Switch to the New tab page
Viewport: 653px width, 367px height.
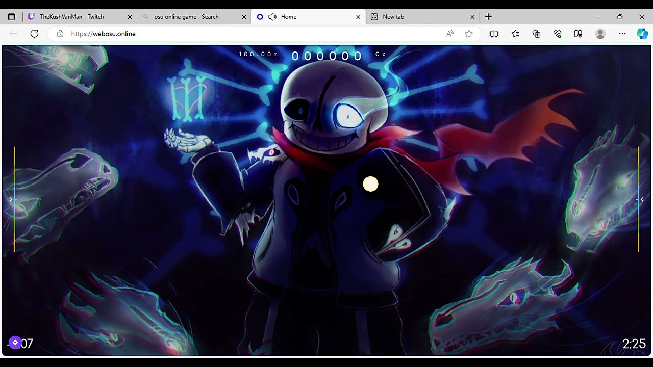(x=422, y=17)
